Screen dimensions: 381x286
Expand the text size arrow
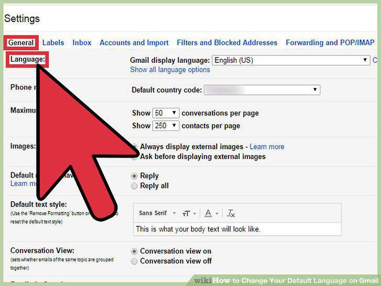pyautogui.click(x=195, y=214)
